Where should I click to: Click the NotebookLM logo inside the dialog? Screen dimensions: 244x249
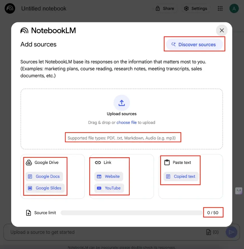point(48,30)
